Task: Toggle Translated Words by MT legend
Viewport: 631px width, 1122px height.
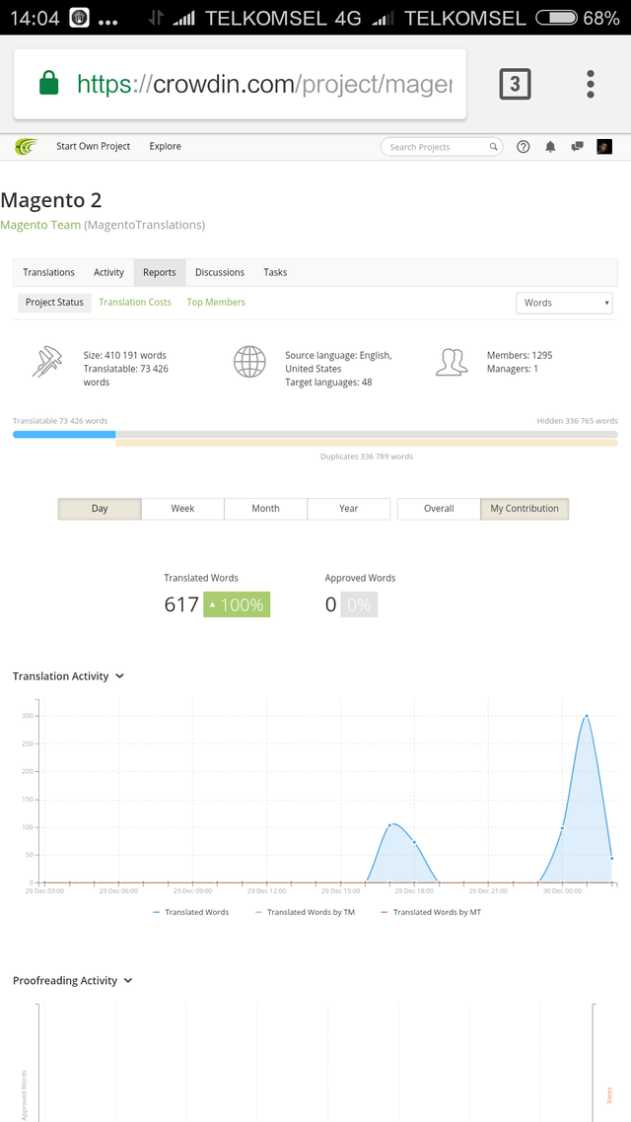Action: point(431,912)
